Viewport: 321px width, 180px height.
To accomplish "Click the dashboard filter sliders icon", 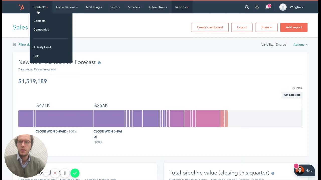I will (x=14, y=45).
